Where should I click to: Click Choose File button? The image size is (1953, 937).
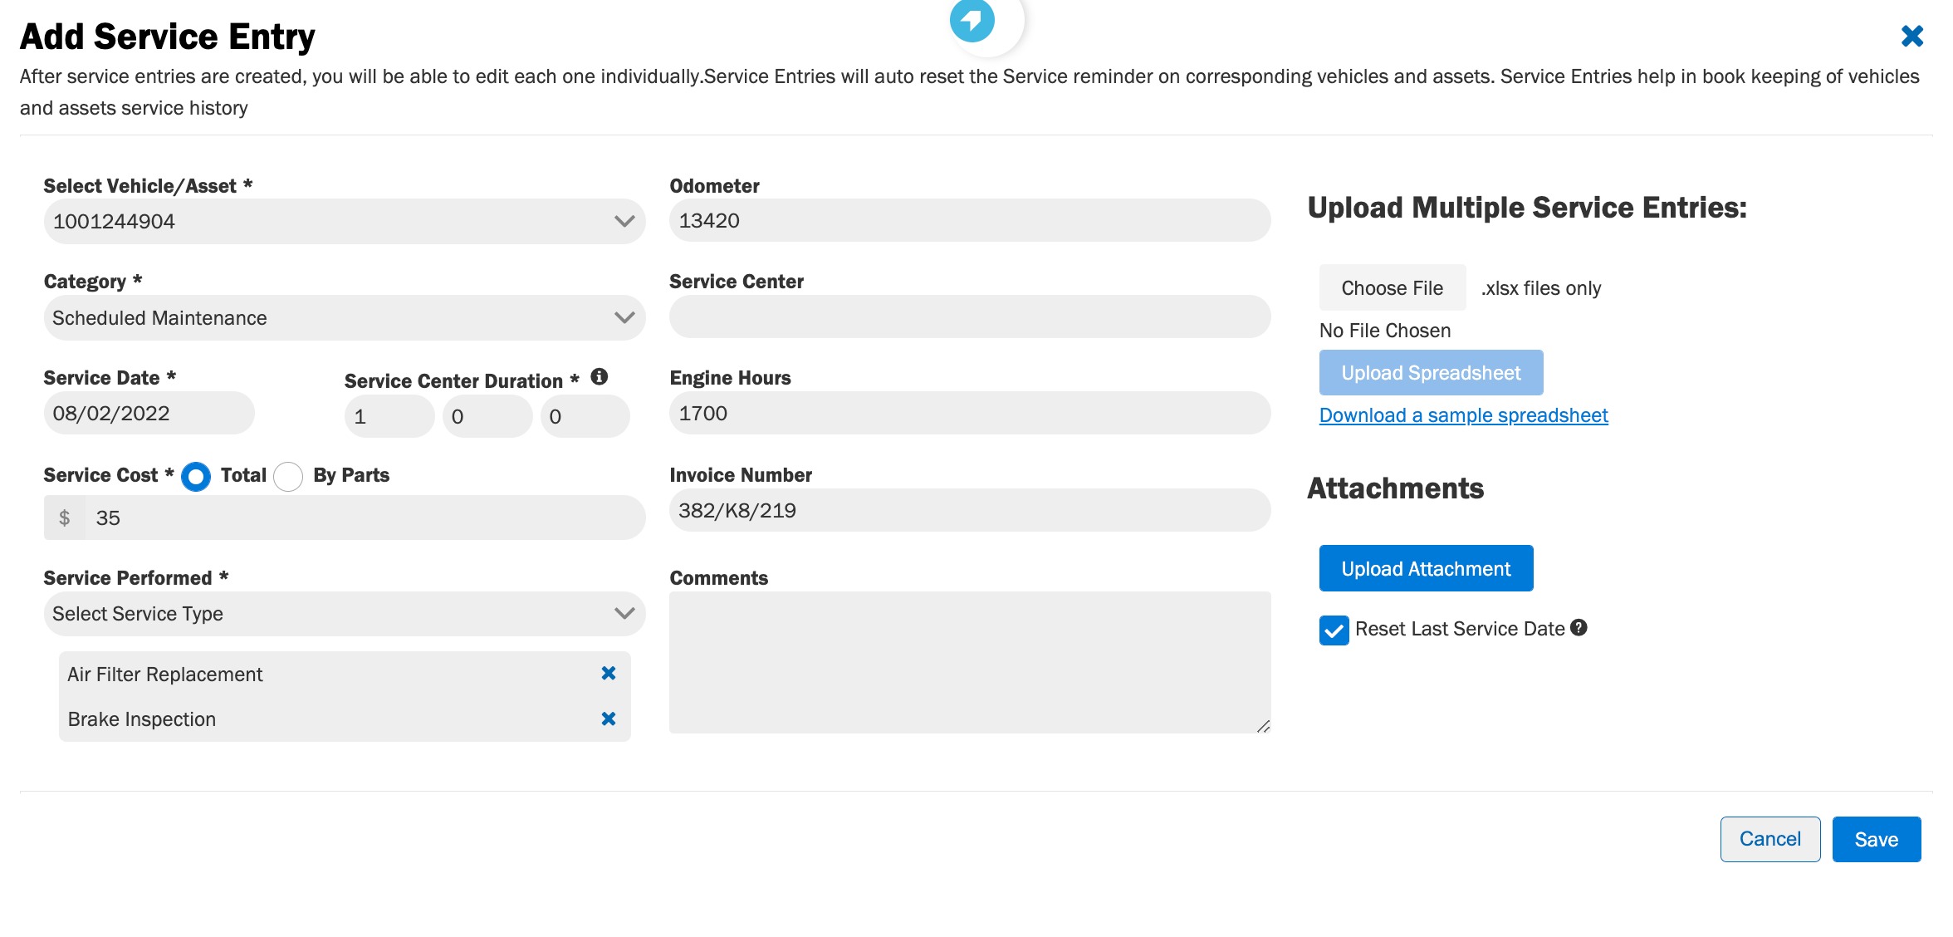coord(1393,287)
